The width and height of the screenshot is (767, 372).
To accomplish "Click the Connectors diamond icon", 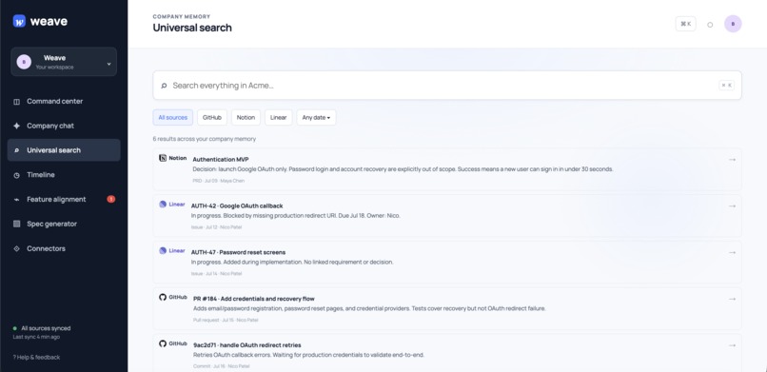I will point(16,249).
